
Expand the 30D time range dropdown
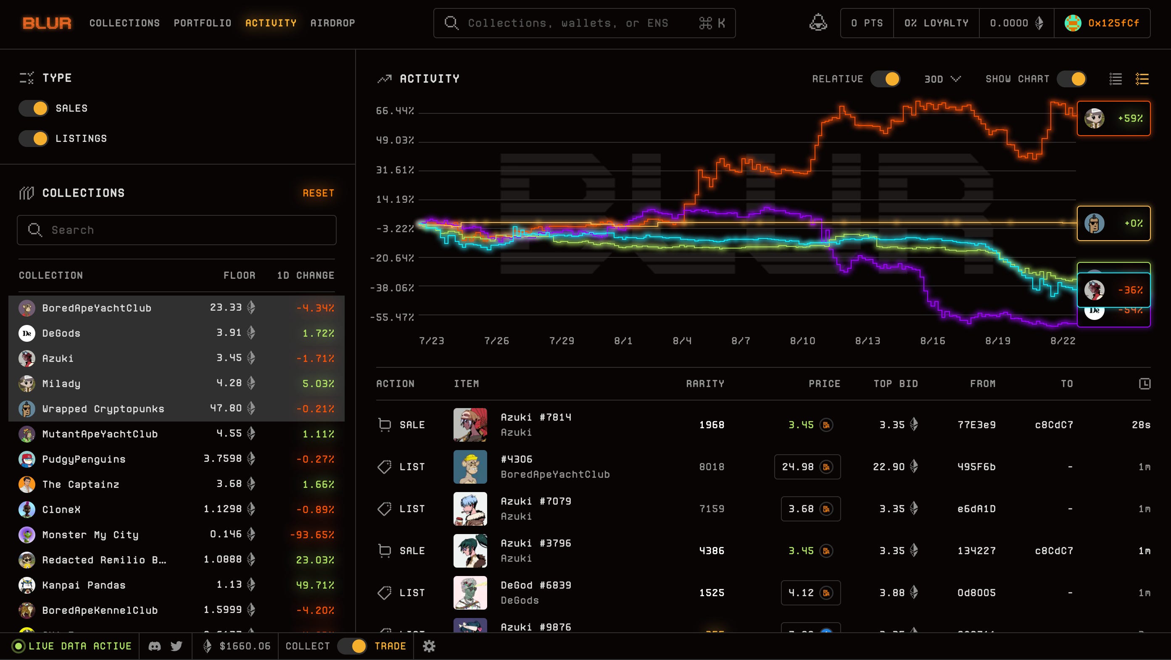tap(942, 79)
